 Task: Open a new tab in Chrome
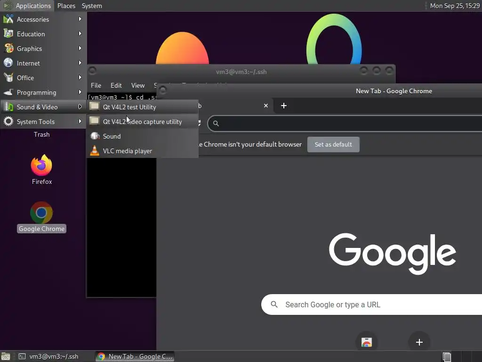tap(284, 106)
